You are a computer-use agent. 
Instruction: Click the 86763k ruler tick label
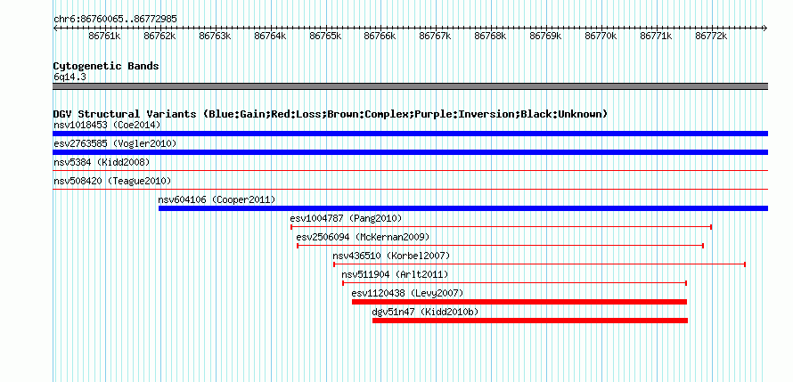click(x=215, y=36)
